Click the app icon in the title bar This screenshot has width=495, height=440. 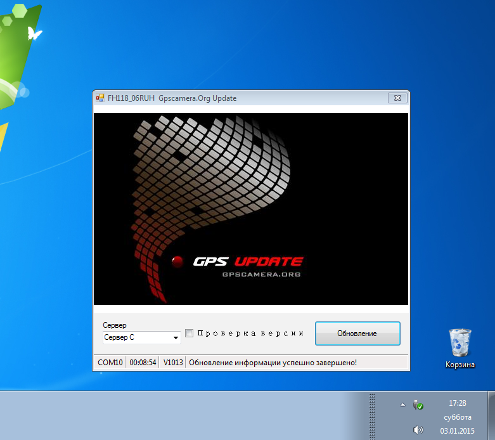(x=100, y=98)
